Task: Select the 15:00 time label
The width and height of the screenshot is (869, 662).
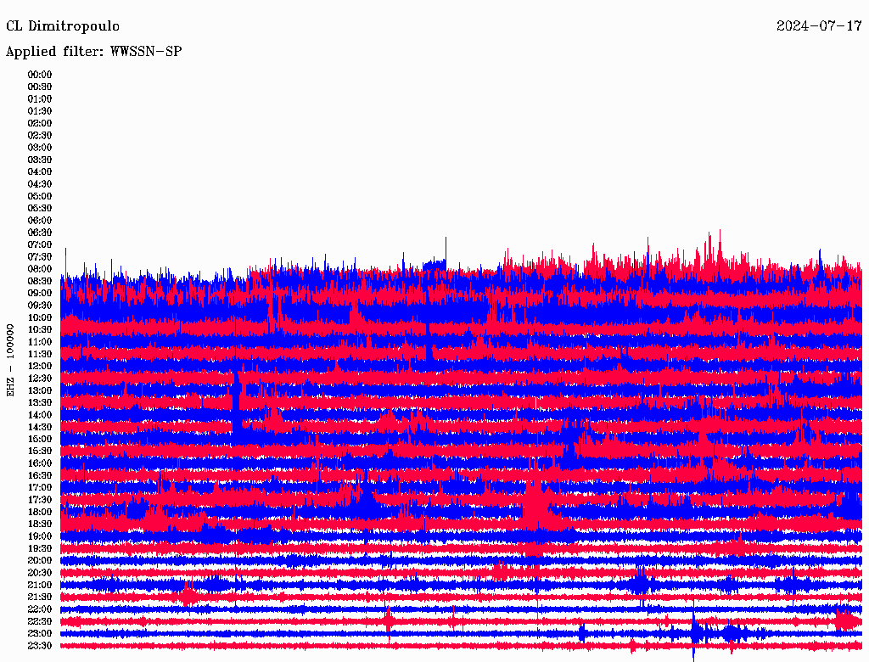Action: 40,439
